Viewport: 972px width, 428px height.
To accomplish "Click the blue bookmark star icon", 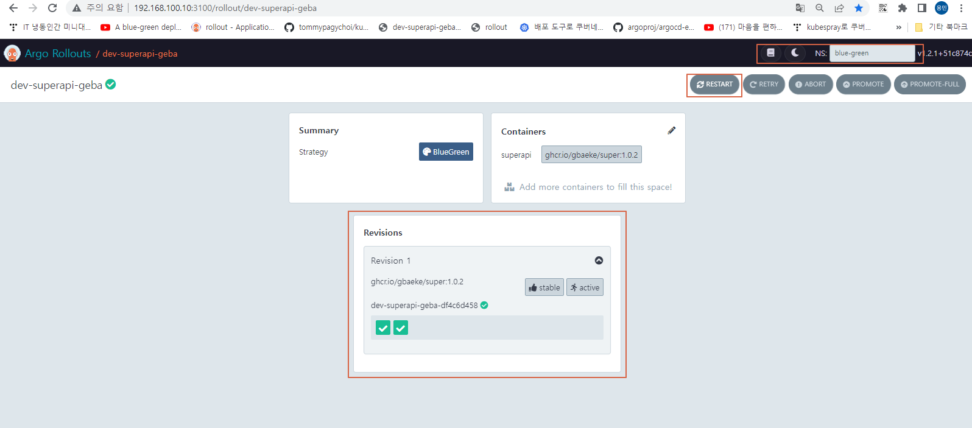I will tap(859, 8).
